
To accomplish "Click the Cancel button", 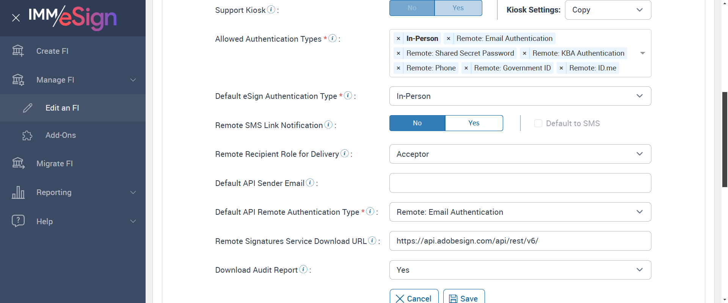I will point(414,298).
